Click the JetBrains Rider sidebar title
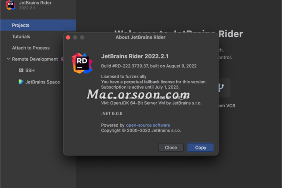The width and height of the screenshot is (282, 188). (35, 3)
